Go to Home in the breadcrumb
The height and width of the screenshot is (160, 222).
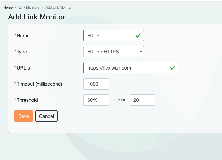pos(8,7)
